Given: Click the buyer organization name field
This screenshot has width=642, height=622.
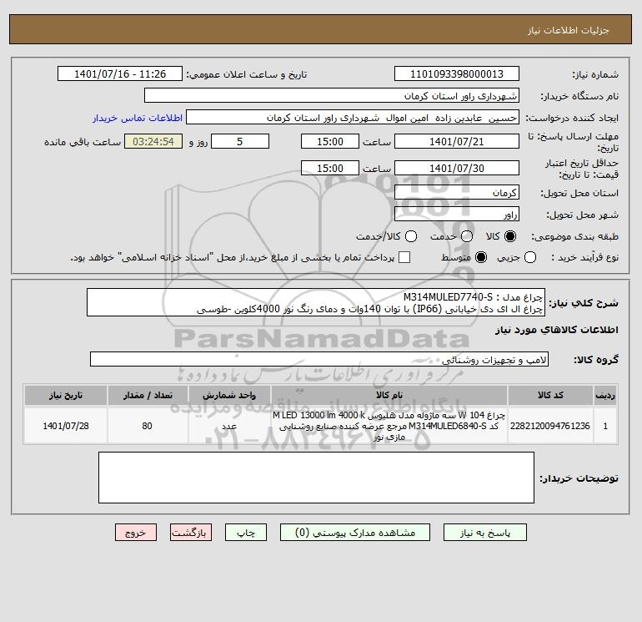Looking at the screenshot, I should pos(332,95).
